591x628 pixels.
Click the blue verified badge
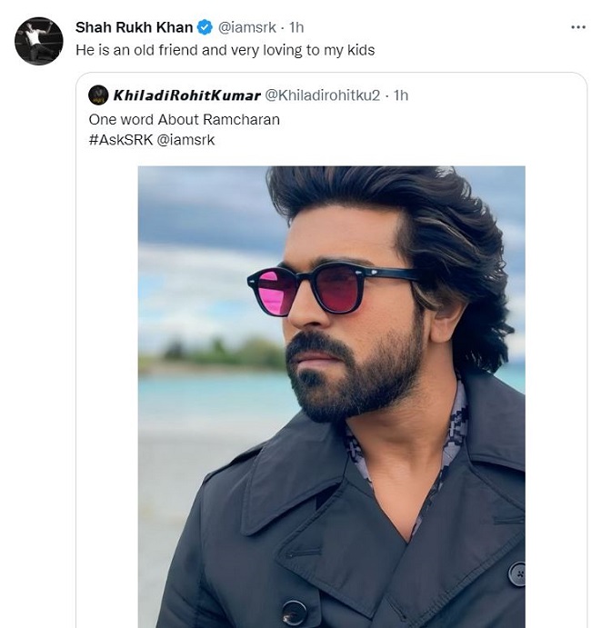click(205, 27)
